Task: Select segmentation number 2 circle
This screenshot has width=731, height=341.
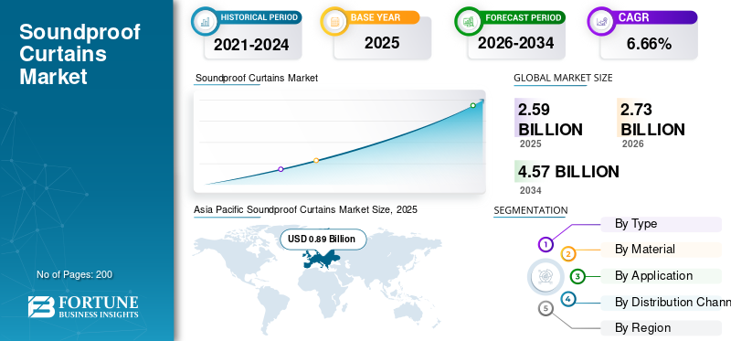Action: point(568,254)
